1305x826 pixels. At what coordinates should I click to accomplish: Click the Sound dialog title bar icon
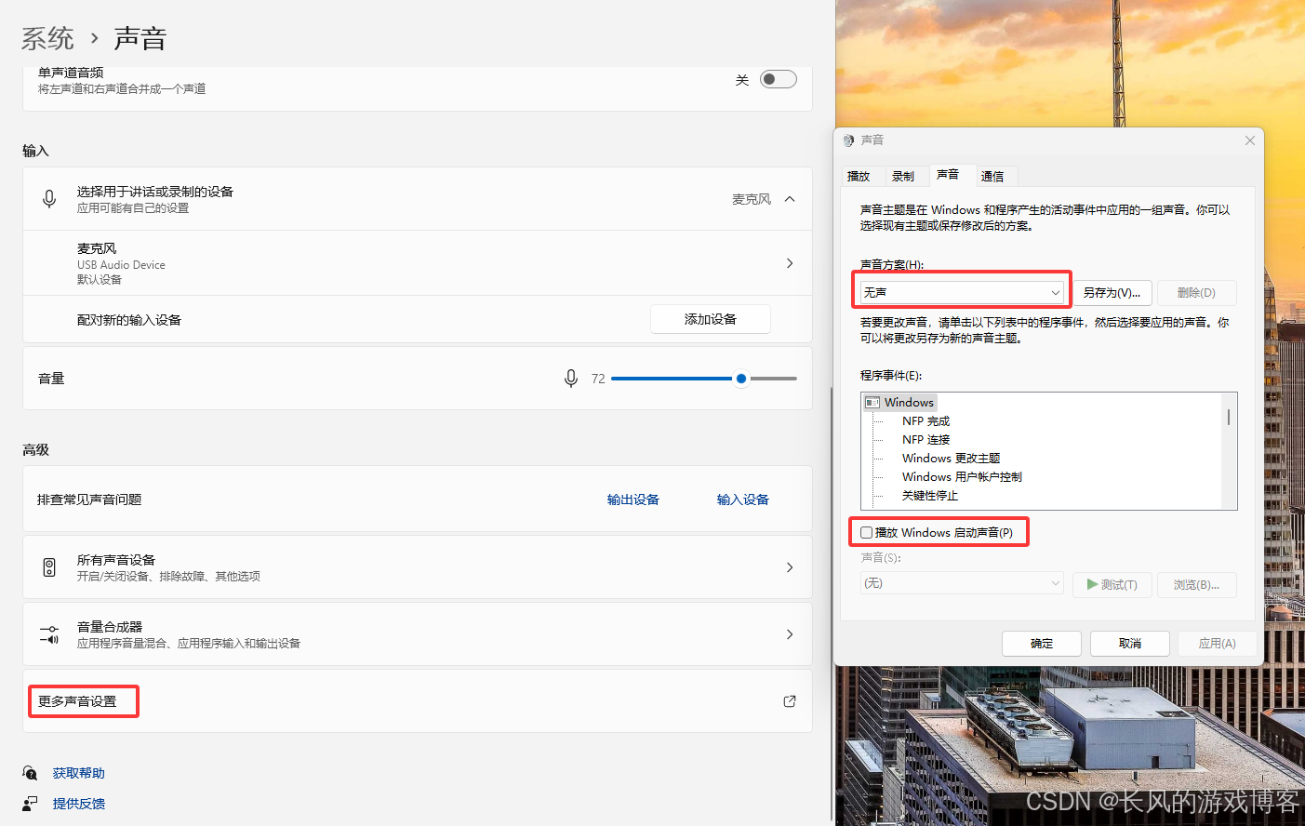pos(848,140)
